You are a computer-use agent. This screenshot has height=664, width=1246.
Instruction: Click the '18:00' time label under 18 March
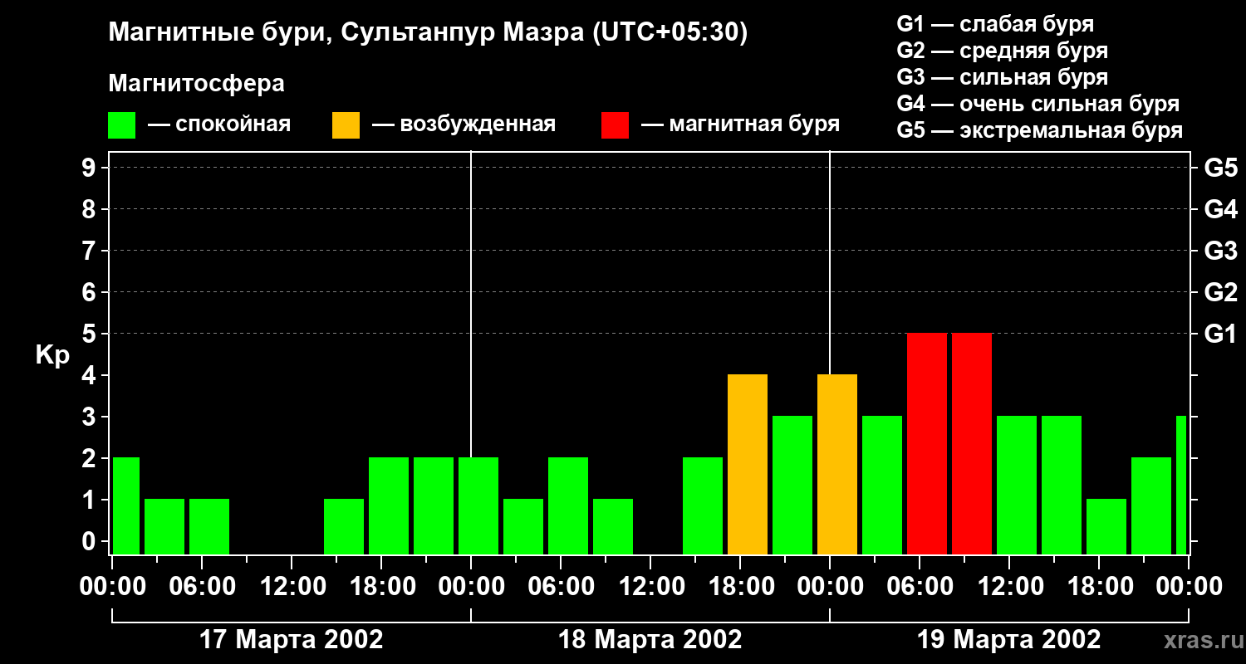pos(741,586)
